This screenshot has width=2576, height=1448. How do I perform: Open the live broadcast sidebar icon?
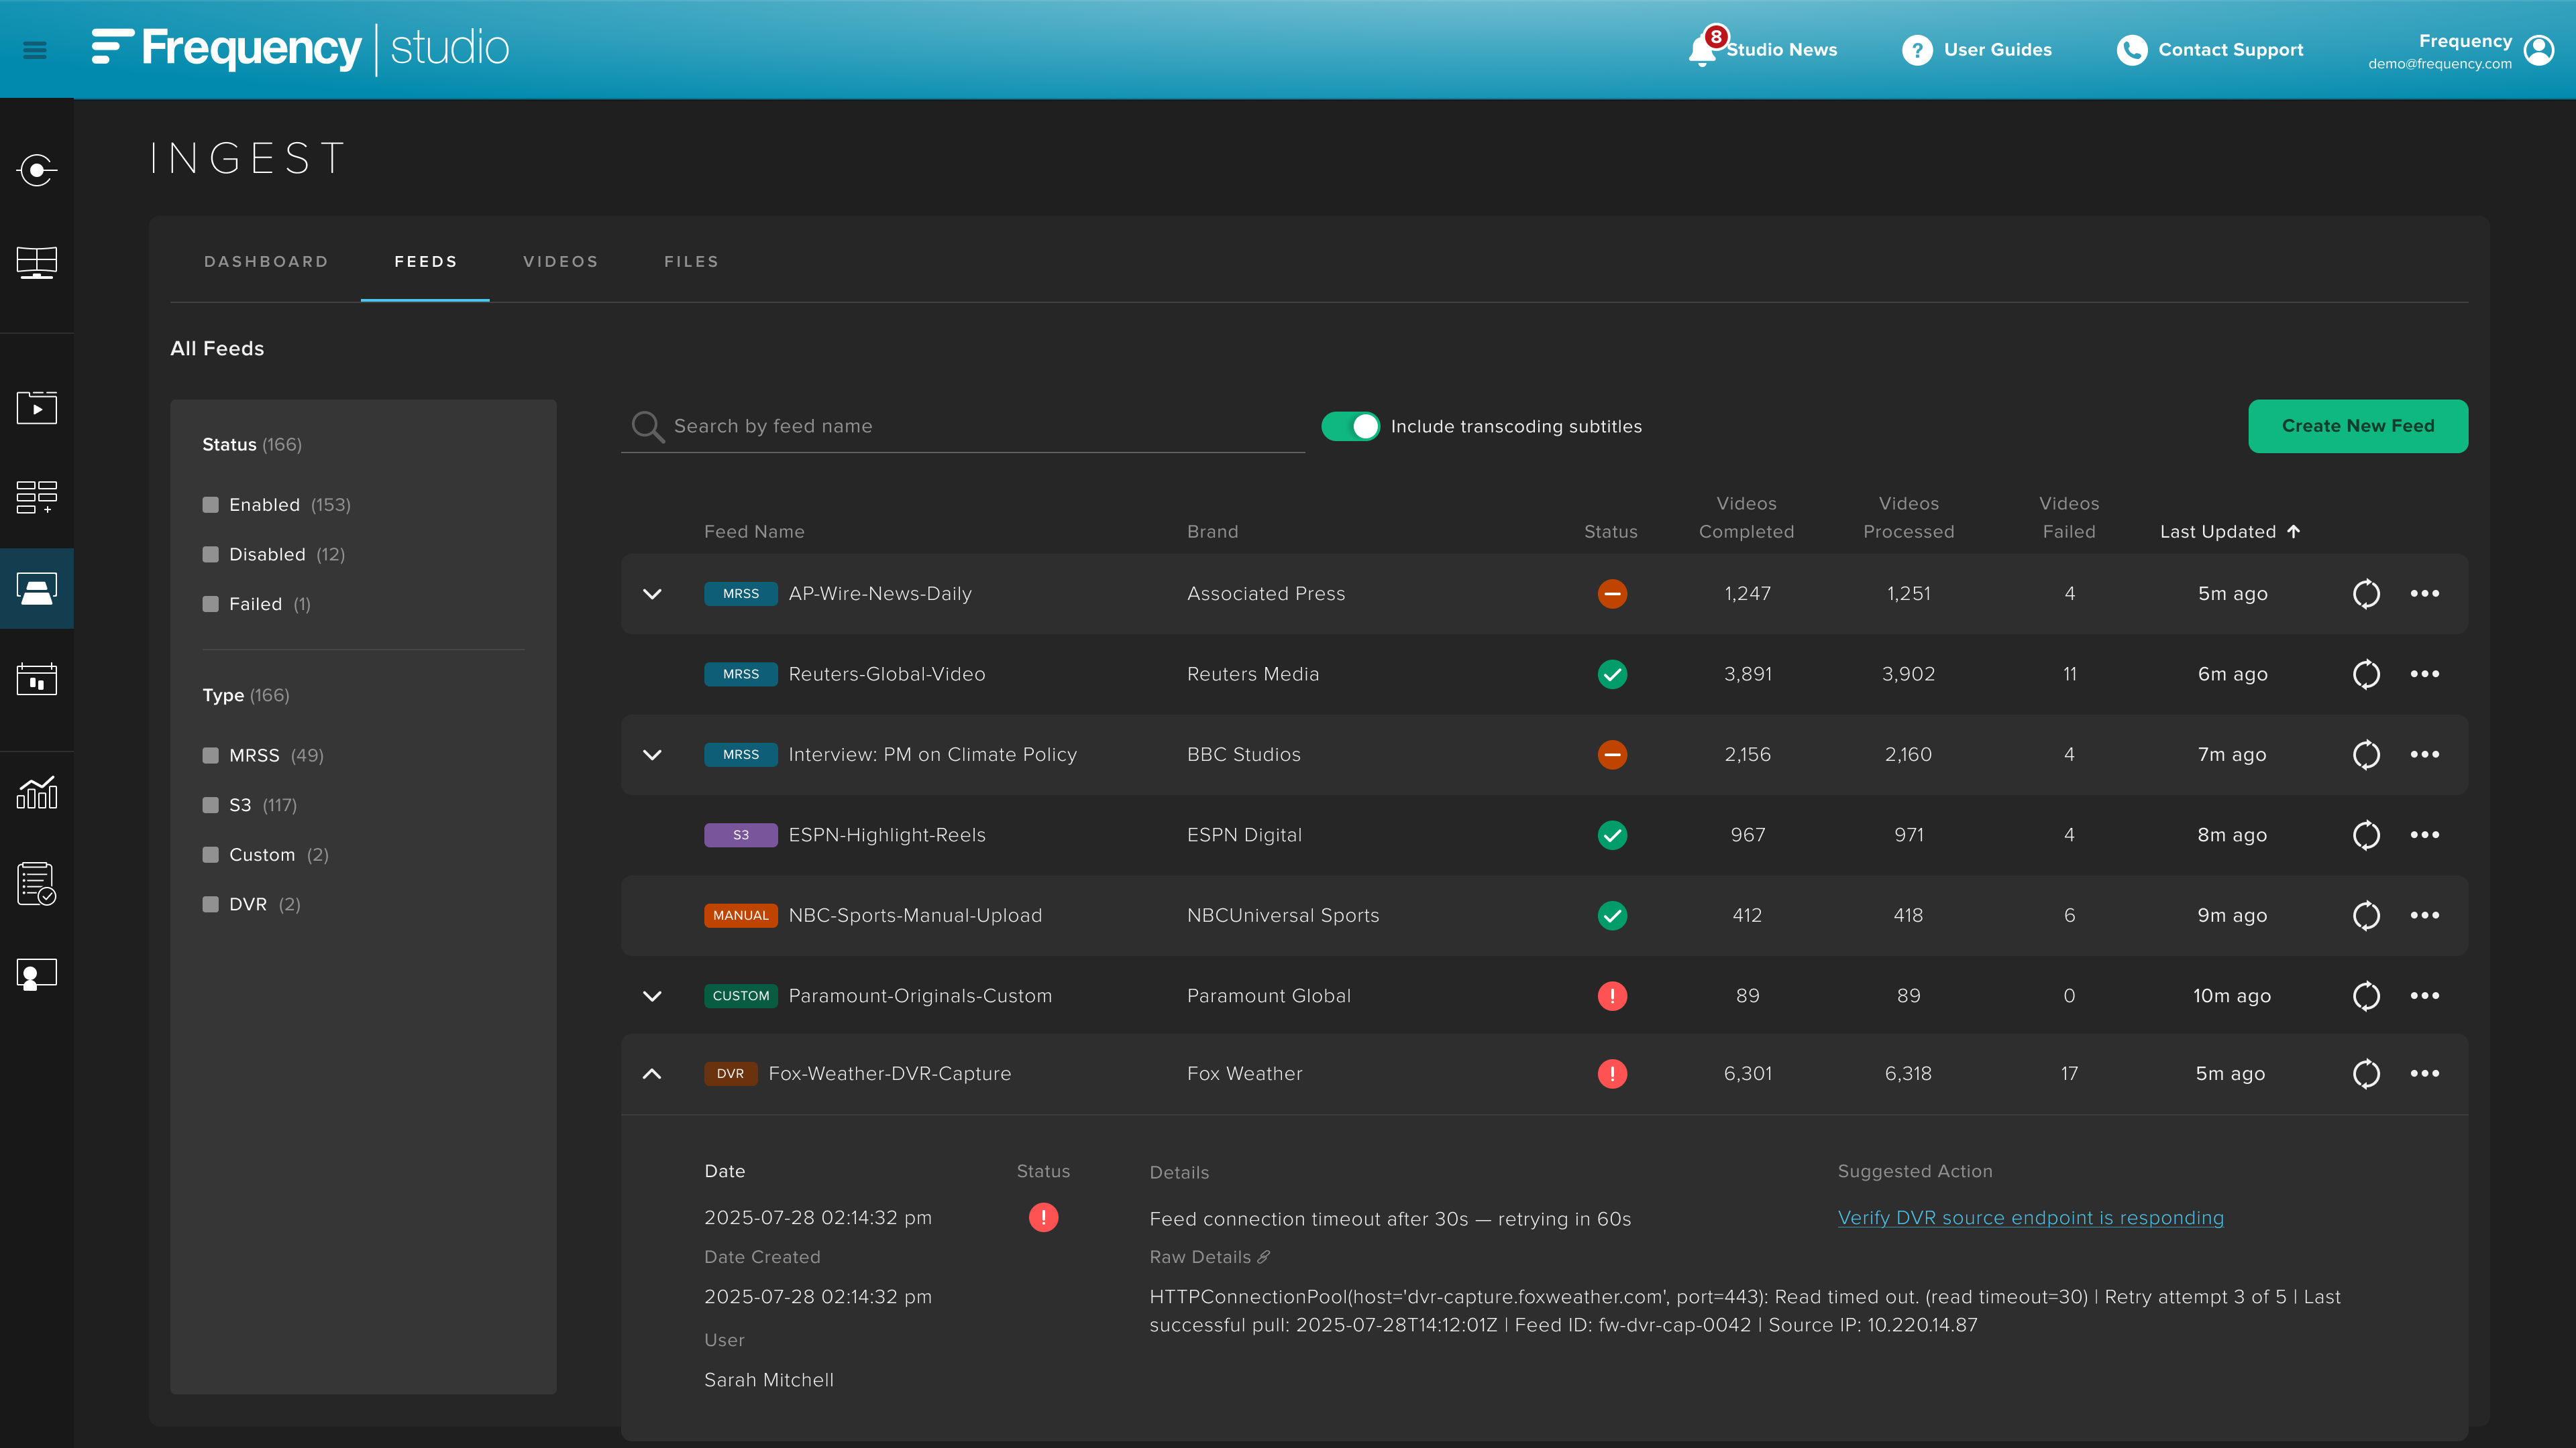37,170
